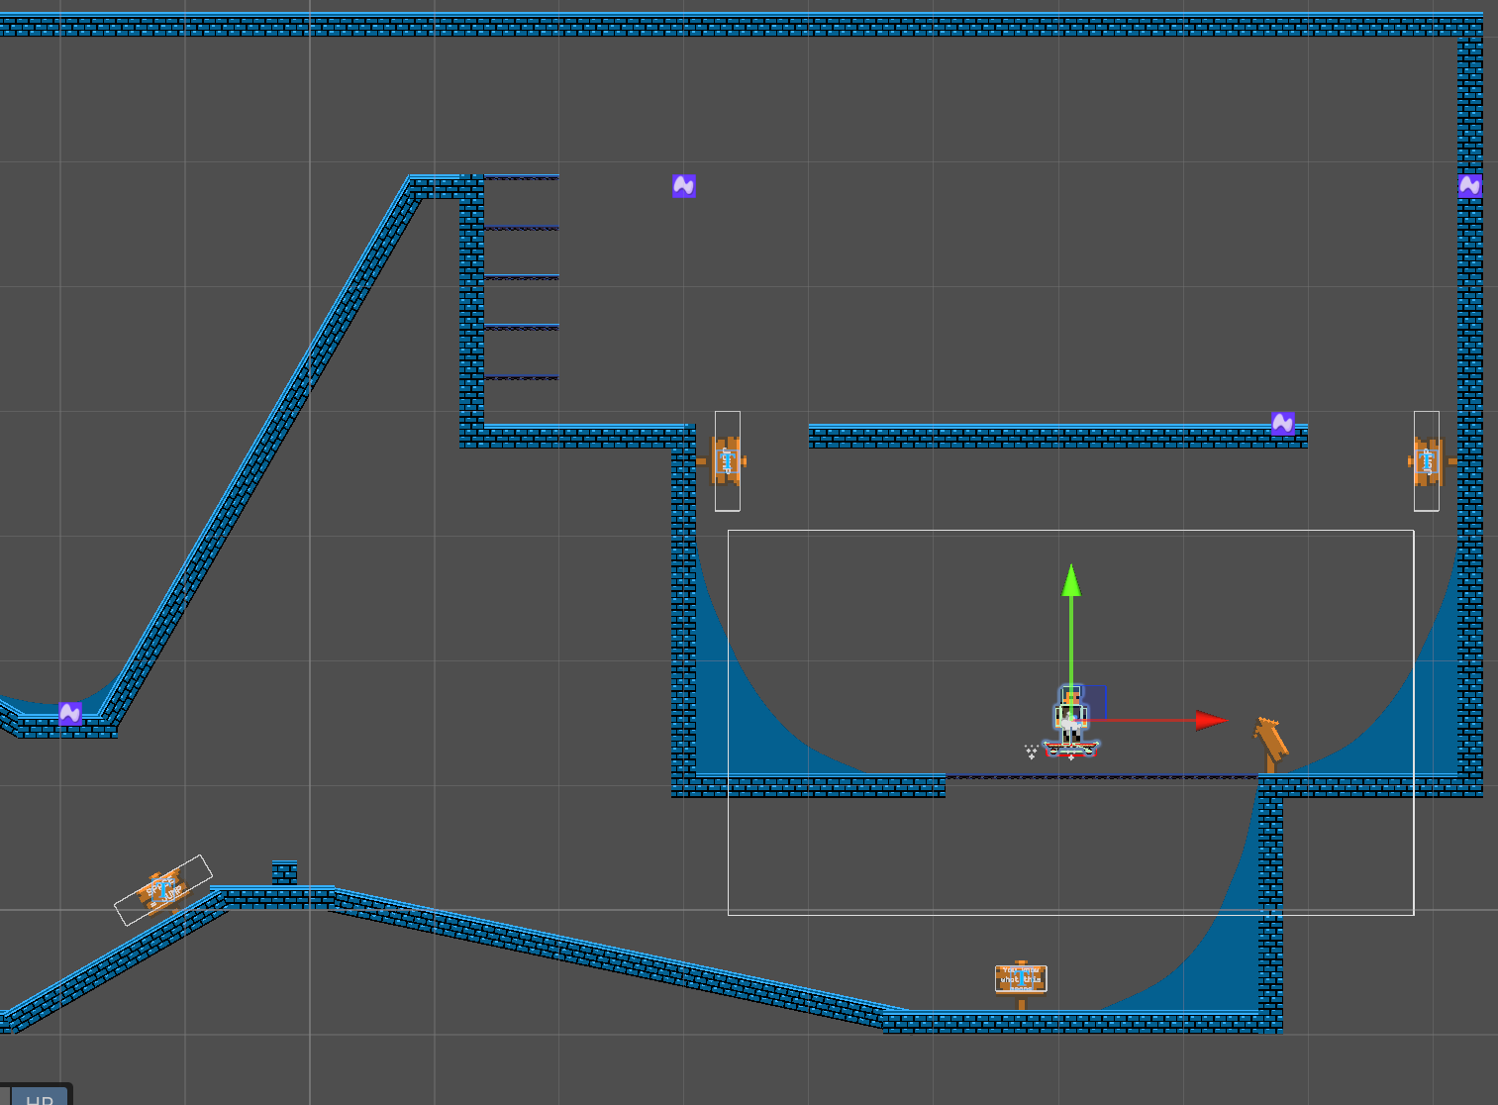1498x1105 pixels.
Task: Select the Jump sign beside the platform gap
Action: [x=727, y=461]
